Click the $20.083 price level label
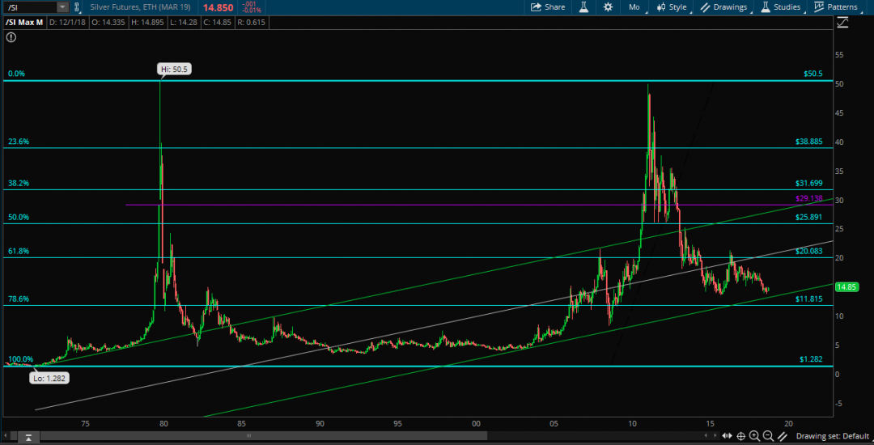The height and width of the screenshot is (445, 874). coord(808,251)
